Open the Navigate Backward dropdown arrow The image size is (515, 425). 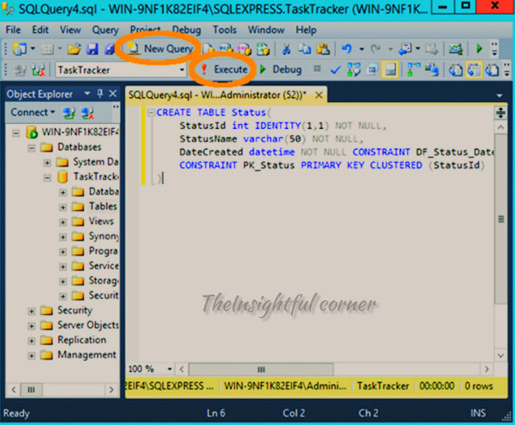click(418, 49)
